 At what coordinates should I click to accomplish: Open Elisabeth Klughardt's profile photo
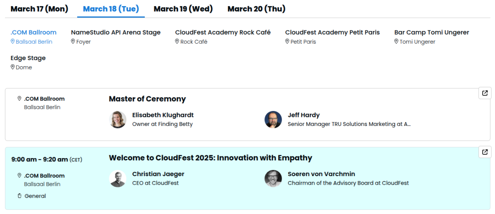[118, 119]
